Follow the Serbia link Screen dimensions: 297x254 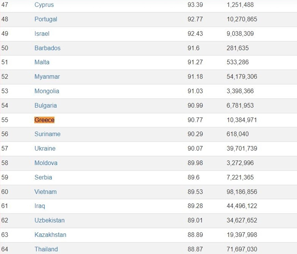pos(43,177)
